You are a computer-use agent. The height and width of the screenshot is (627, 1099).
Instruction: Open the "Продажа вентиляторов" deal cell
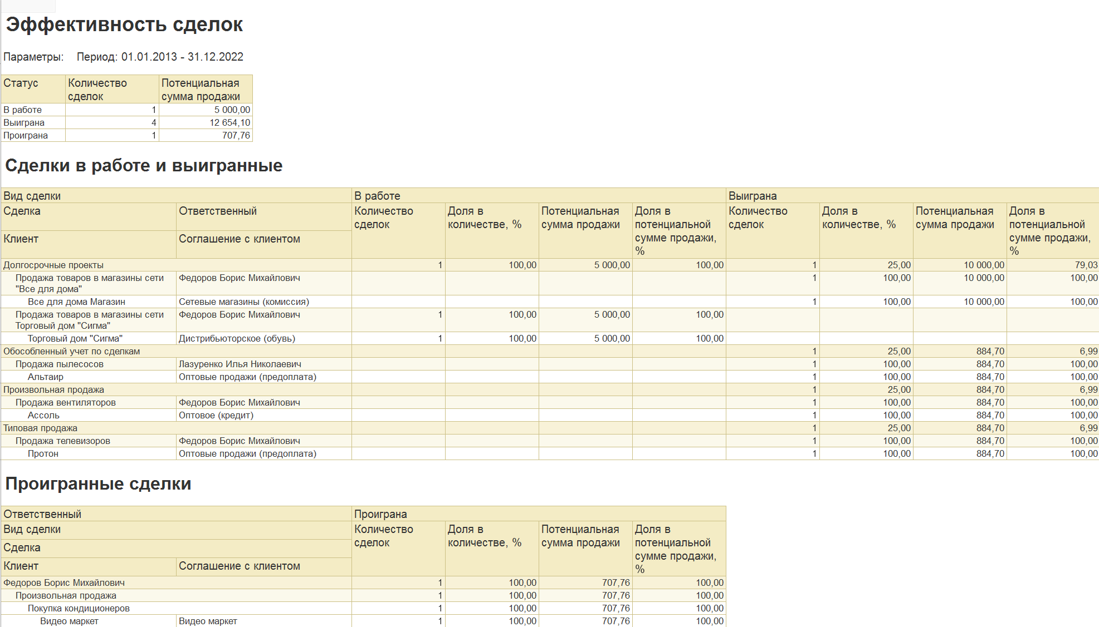(65, 402)
